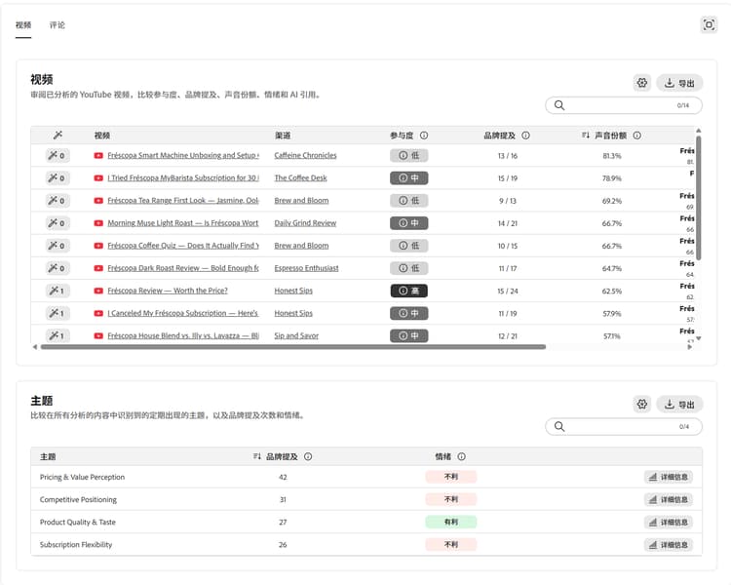Open Caffeine Chronicles channel link
Viewport: 731px width, 585px height.
pos(305,155)
